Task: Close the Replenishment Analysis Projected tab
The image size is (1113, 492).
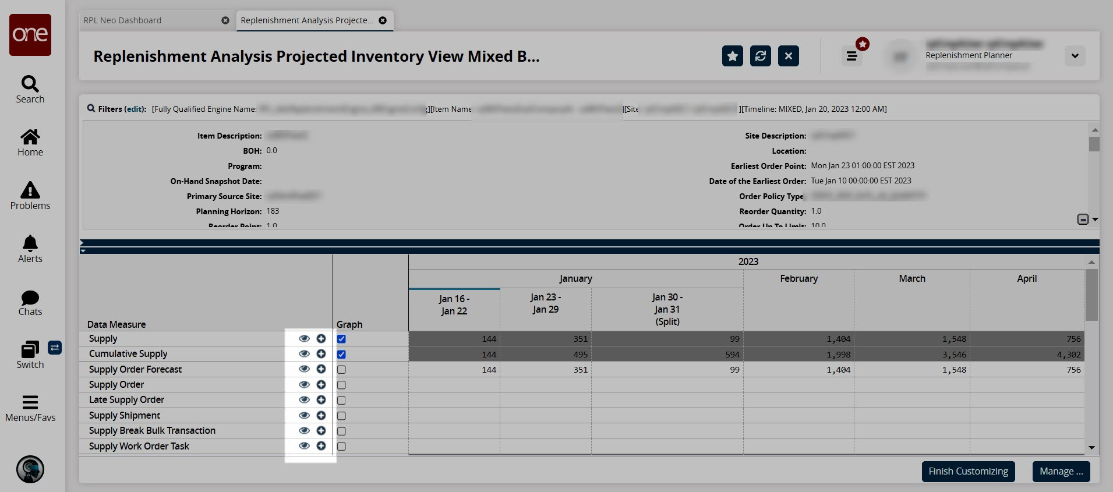Action: point(383,20)
